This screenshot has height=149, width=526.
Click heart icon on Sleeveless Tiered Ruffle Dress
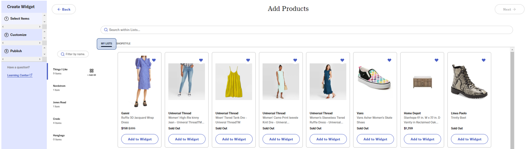click(342, 60)
